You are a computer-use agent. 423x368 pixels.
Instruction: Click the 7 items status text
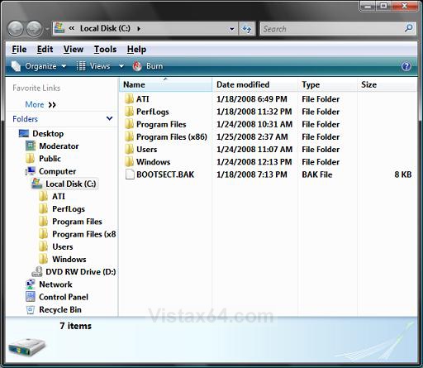tap(75, 326)
